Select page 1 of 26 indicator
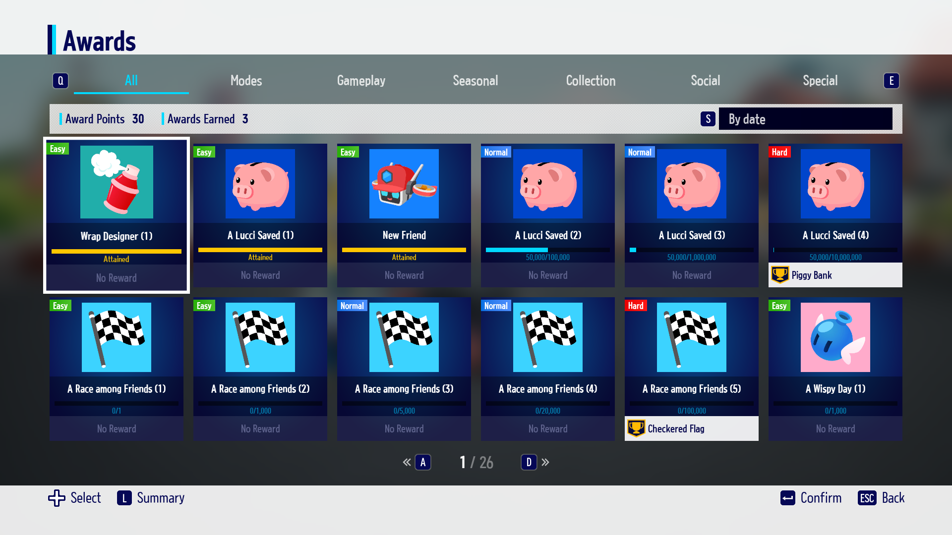This screenshot has width=952, height=535. [x=476, y=462]
